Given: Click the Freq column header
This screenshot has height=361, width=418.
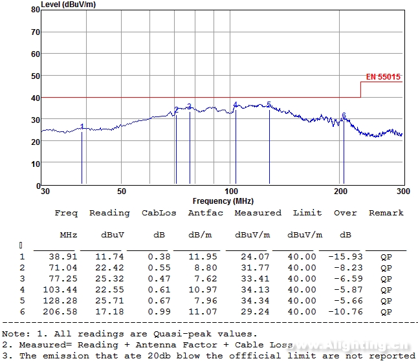Looking at the screenshot, I should (x=66, y=213).
